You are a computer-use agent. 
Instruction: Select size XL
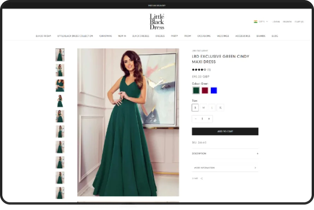(220, 108)
